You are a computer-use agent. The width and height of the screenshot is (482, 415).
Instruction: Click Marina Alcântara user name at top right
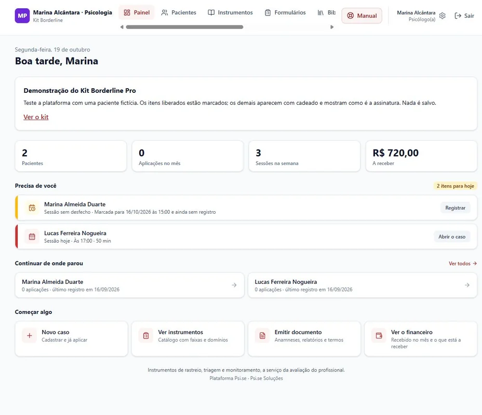coord(416,12)
